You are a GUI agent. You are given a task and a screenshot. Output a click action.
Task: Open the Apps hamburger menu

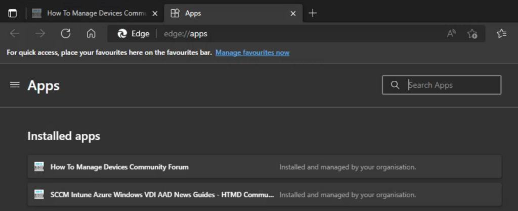click(x=15, y=85)
